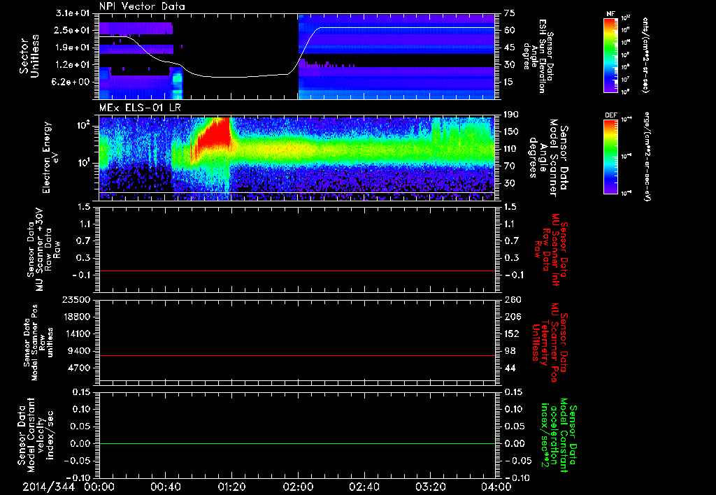Click the "23500" scanner position tick value

[x=76, y=300]
